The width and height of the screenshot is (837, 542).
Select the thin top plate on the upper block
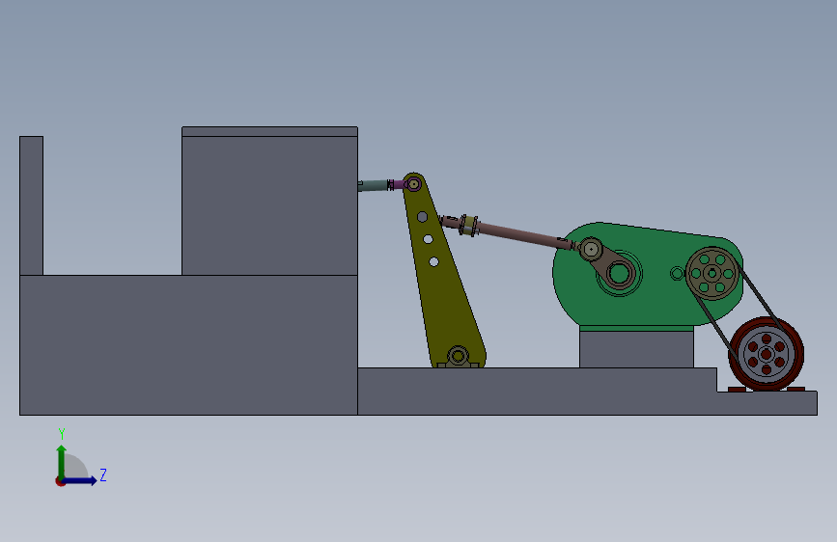click(x=269, y=131)
